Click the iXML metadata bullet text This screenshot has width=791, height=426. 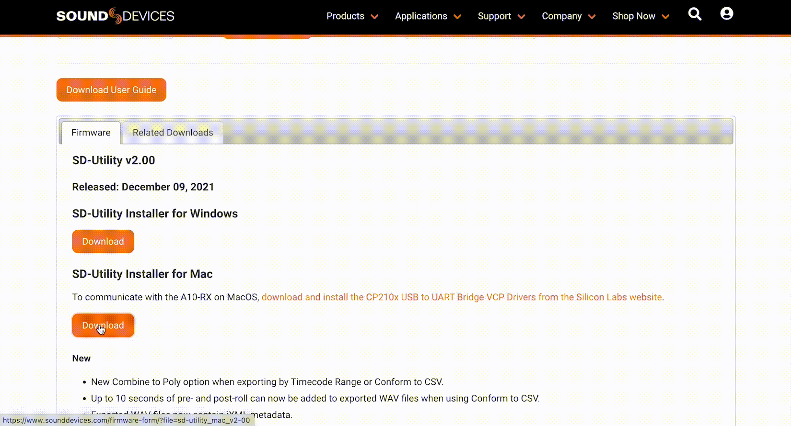(192, 415)
